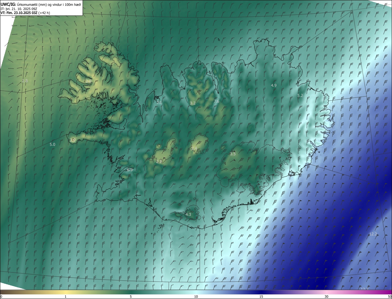Select the 15 tick on the color scale
Image resolution: width=392 pixels, height=299 pixels.
(x=261, y=297)
